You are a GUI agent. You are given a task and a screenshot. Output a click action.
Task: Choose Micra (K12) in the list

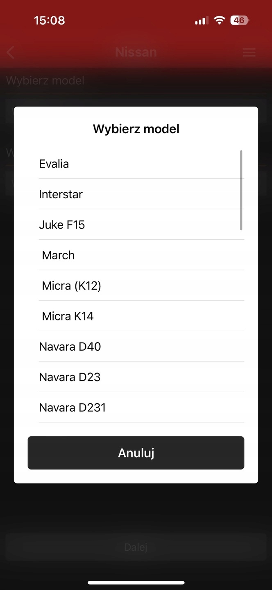tap(71, 286)
